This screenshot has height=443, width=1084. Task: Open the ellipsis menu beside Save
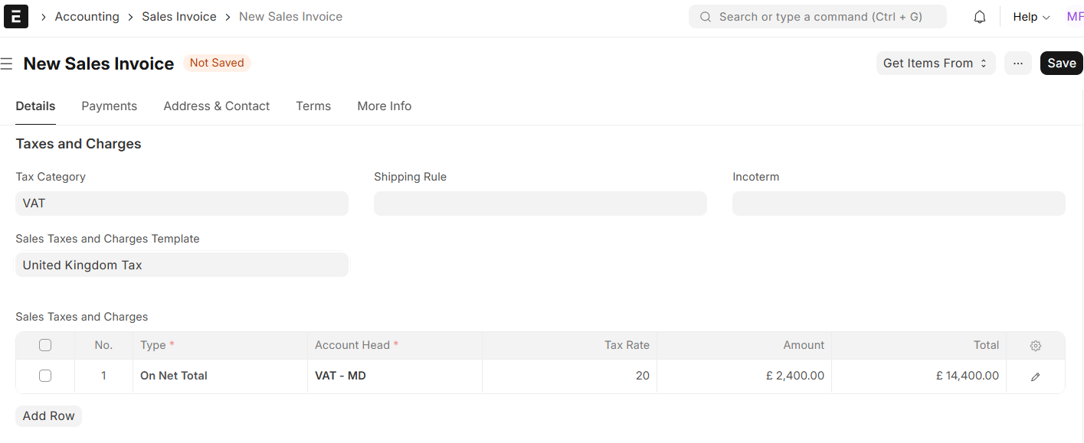click(1017, 63)
